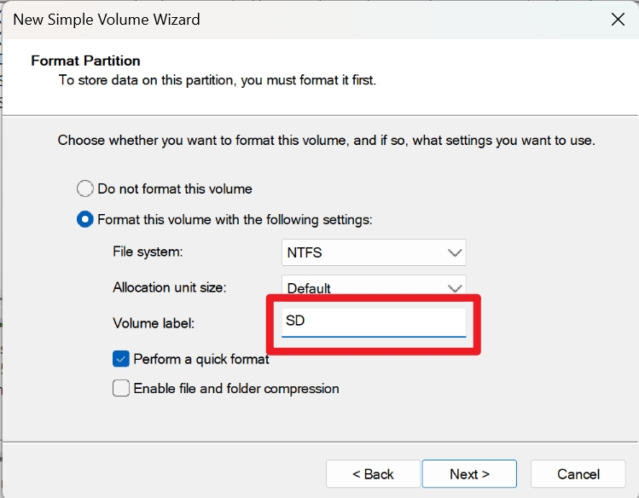Cancel the volume wizard
This screenshot has height=498, width=639.
pos(578,474)
